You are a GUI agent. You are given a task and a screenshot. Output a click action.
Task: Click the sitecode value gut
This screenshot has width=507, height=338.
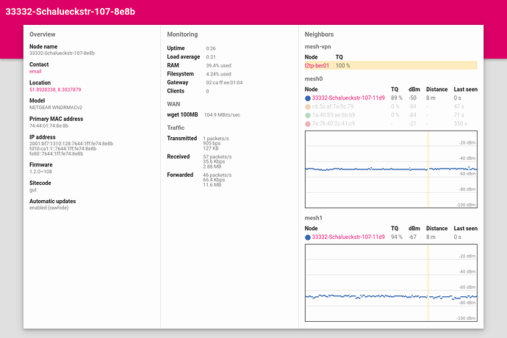[33, 190]
